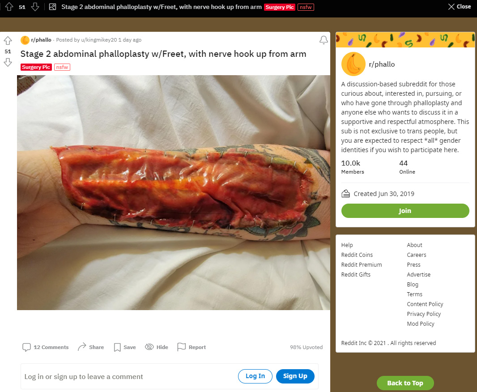Click the r/phallo banana avatar in the sidebar

pos(353,64)
